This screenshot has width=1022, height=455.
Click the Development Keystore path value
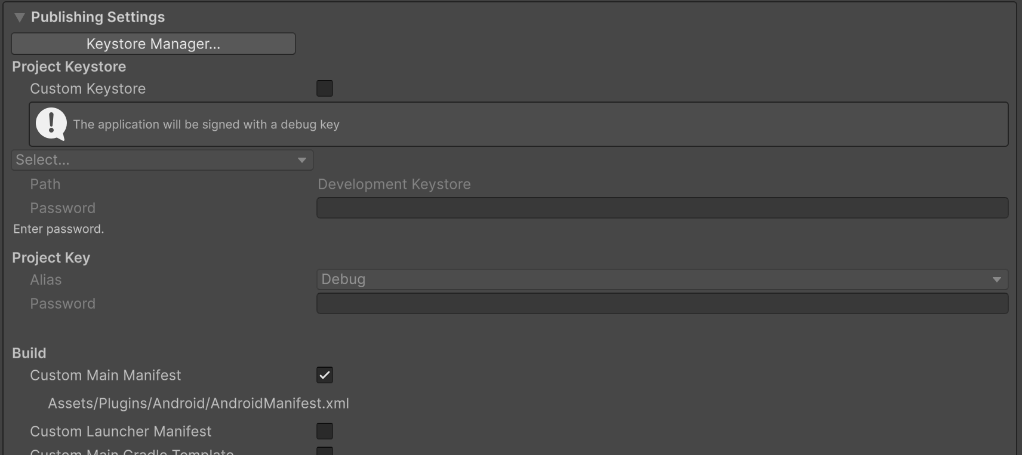pyautogui.click(x=394, y=185)
